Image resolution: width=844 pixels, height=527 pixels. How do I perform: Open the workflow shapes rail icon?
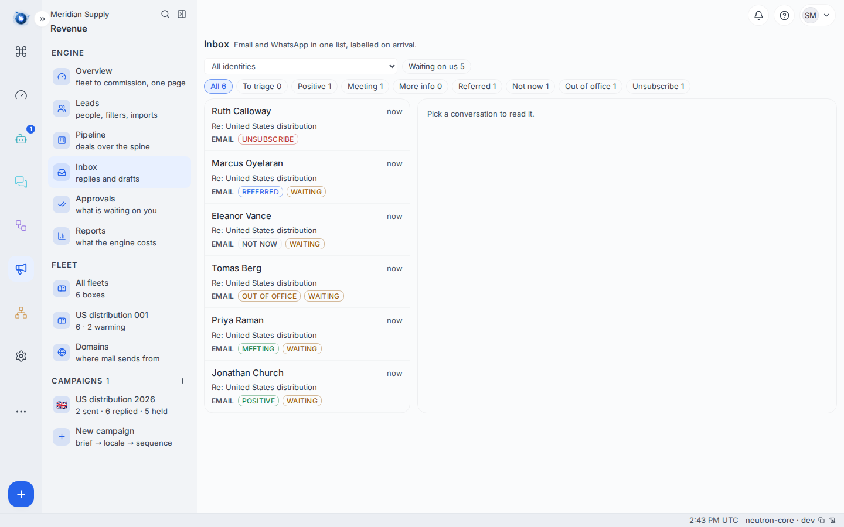(21, 225)
